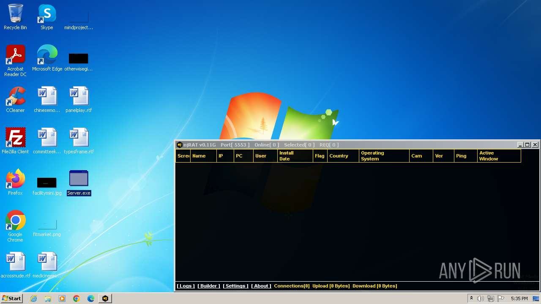This screenshot has width=541, height=304.
Task: Open File Explorer from the taskbar
Action: pos(48,299)
